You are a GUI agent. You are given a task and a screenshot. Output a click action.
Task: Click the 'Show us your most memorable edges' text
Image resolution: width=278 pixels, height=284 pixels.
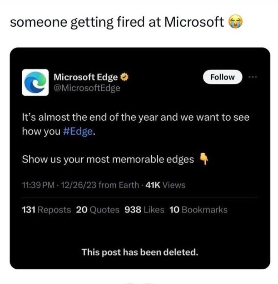coord(108,160)
